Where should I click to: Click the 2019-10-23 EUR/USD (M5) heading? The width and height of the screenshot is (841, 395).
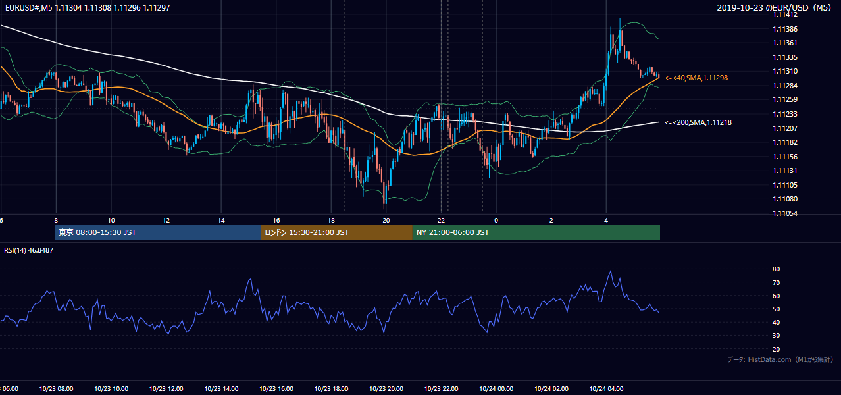point(775,7)
